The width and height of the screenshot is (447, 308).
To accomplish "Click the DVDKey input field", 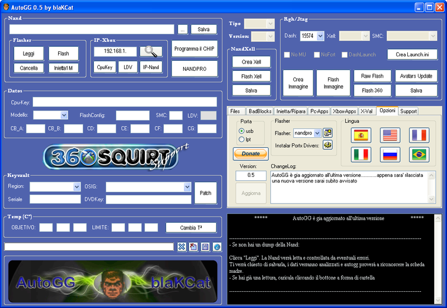I will [149, 199].
